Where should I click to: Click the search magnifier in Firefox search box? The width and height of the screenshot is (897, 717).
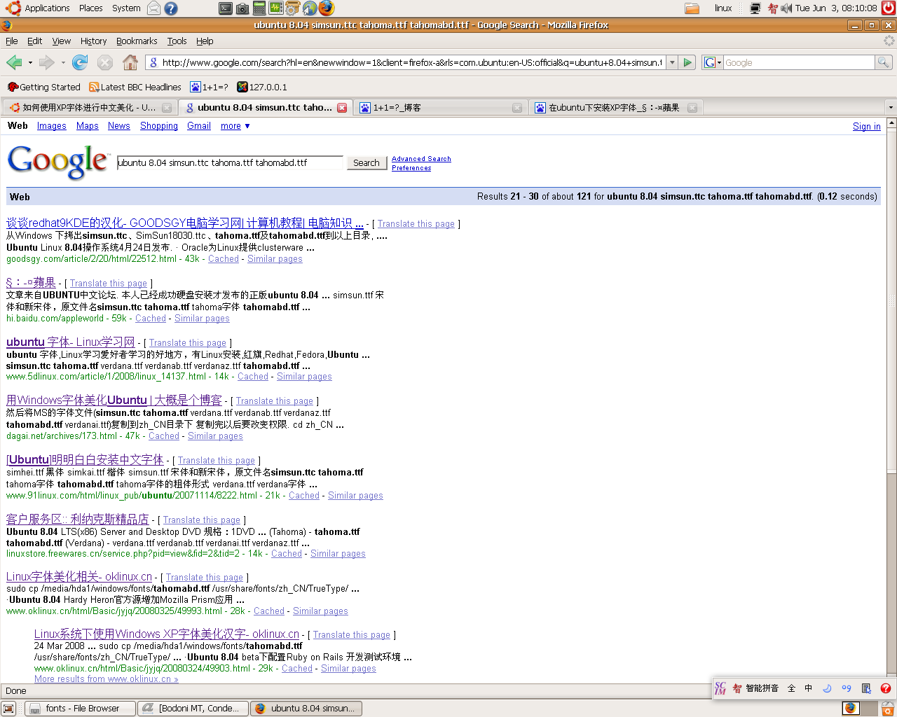(x=884, y=62)
